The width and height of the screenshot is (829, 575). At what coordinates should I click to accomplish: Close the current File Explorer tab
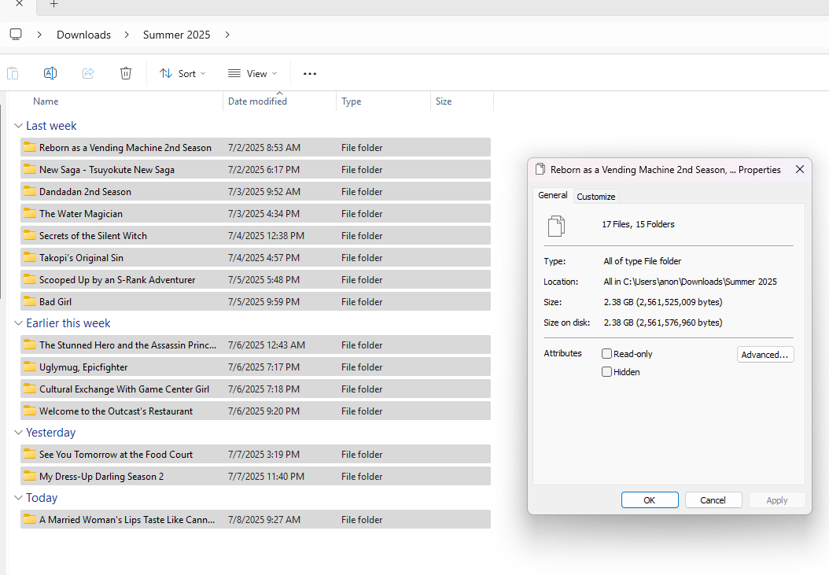(19, 4)
